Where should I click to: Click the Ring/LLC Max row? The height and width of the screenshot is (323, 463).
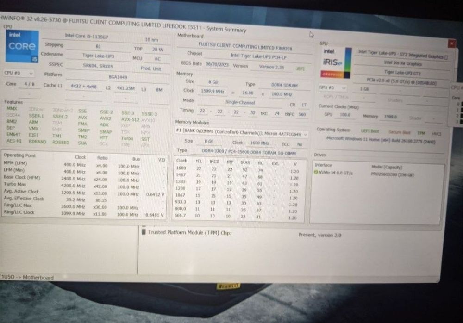[x=84, y=206]
